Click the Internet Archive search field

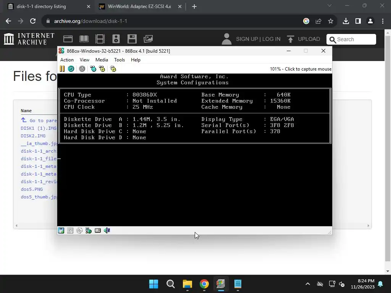pos(351,39)
